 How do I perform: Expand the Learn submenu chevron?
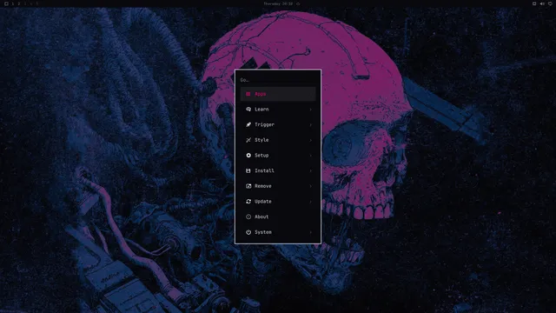click(x=311, y=110)
